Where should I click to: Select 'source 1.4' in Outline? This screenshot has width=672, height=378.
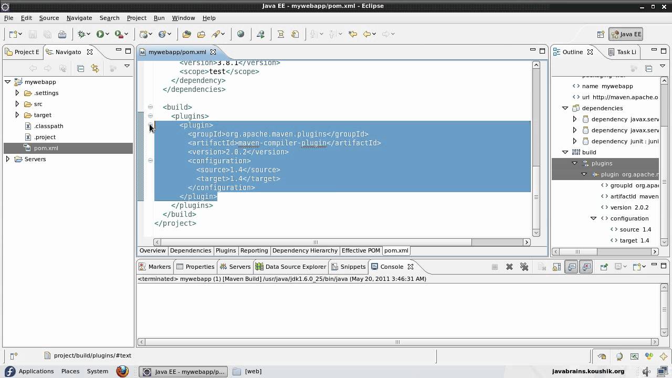[635, 229]
